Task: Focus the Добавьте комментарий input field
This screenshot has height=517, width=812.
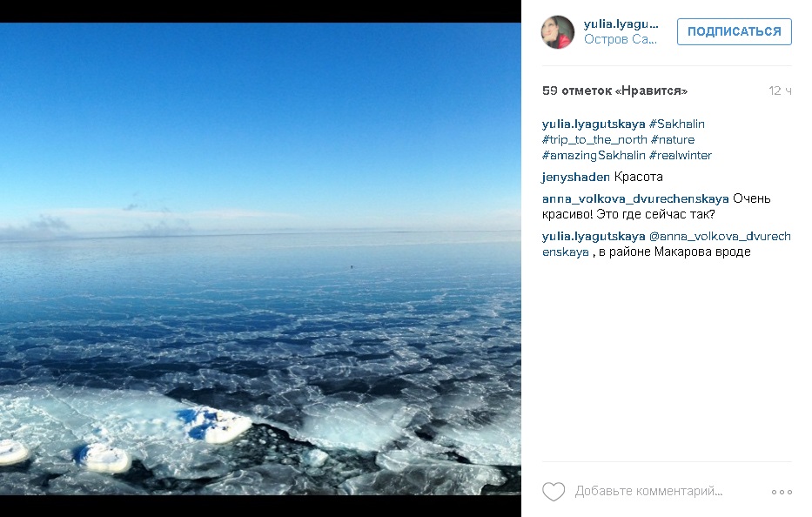Action: click(648, 491)
